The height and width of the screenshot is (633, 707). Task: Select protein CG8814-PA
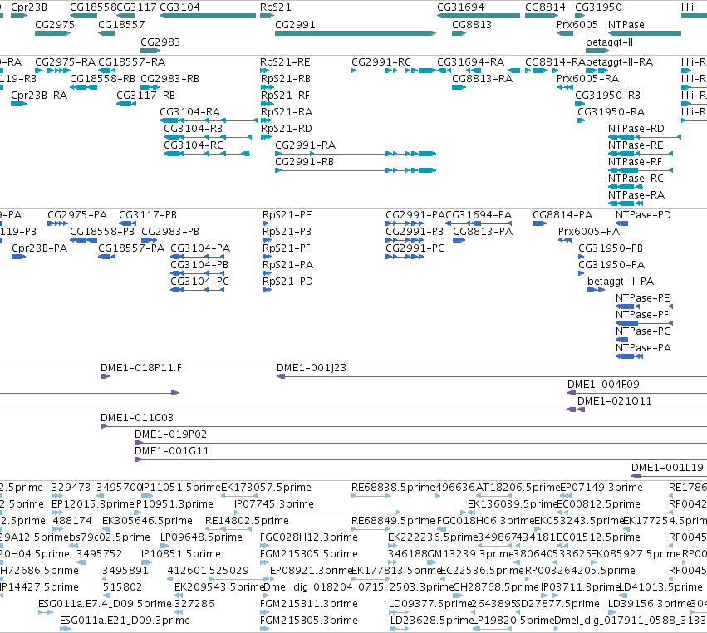[539, 223]
